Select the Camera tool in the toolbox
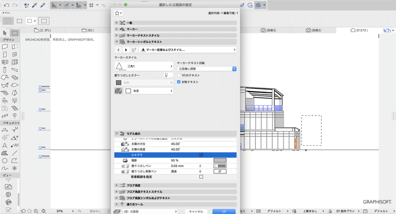Image resolution: width=396 pixels, height=214 pixels. point(8,210)
